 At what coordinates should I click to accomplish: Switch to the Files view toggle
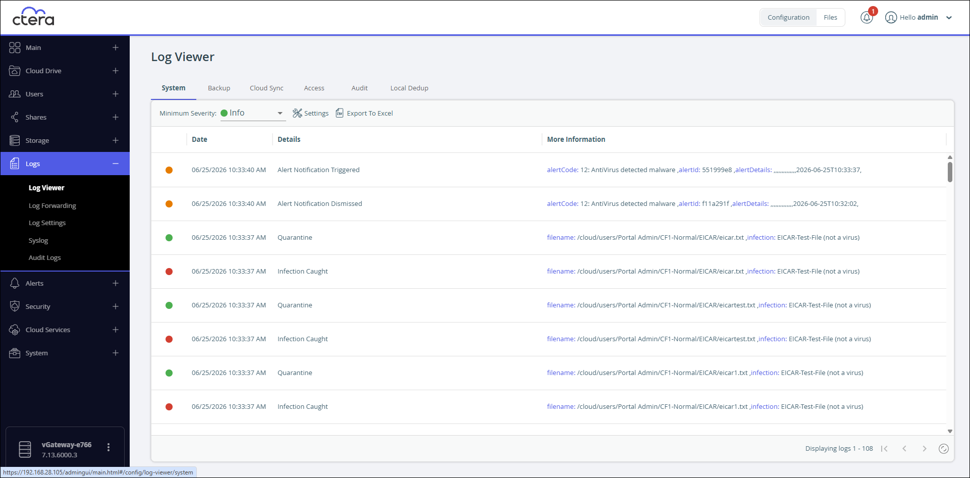[830, 17]
